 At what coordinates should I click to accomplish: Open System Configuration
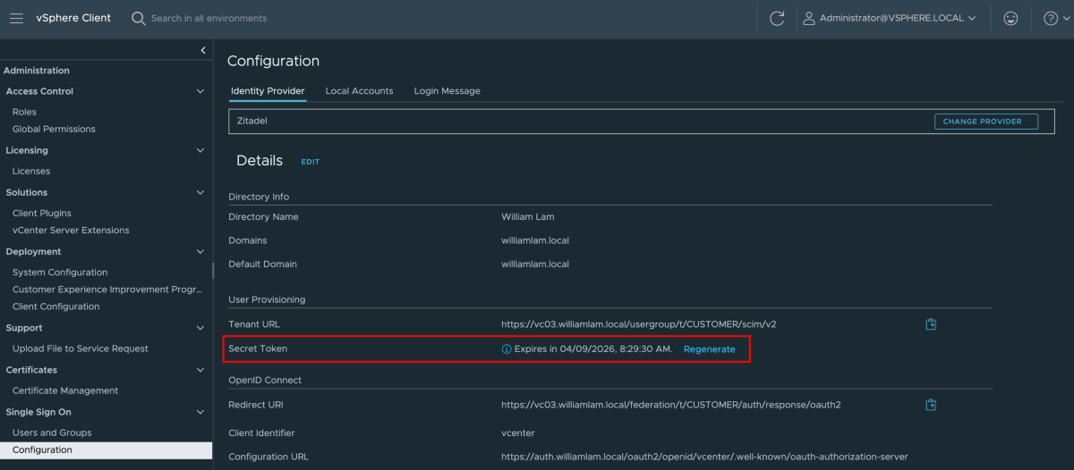[x=60, y=273]
